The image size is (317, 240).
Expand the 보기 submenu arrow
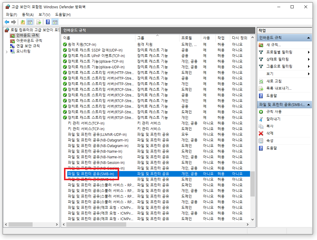(x=309, y=74)
